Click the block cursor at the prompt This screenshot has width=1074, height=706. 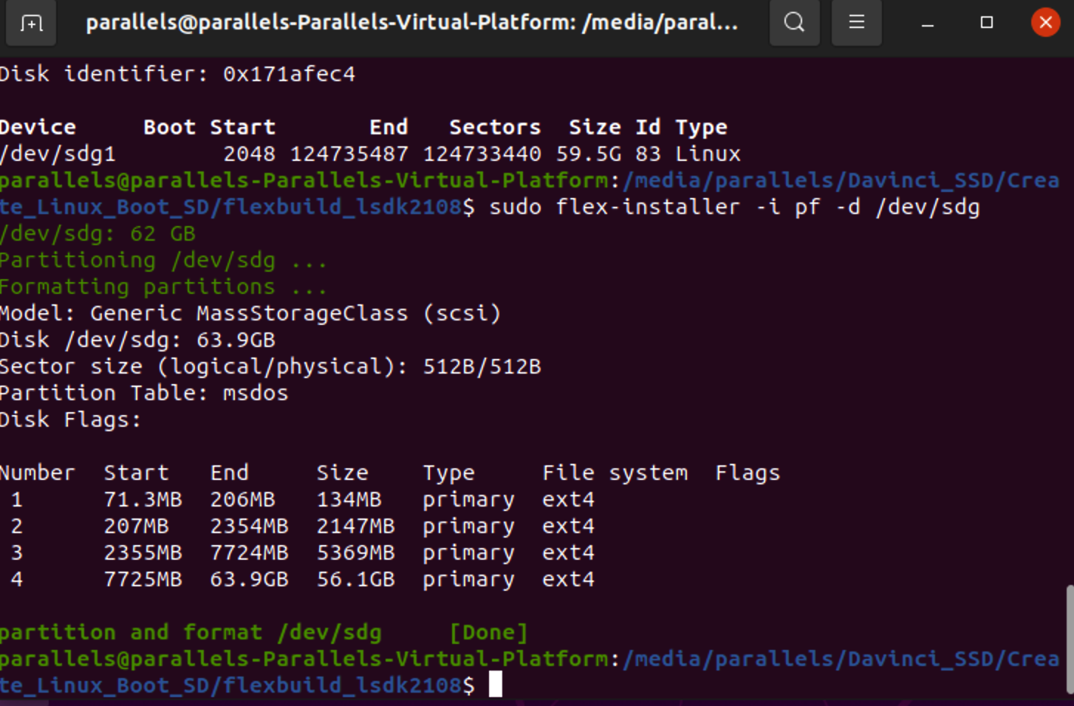[495, 685]
